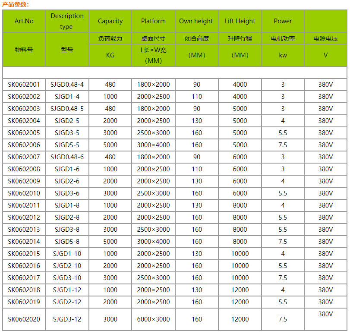Select article number SK0602015
Screen dimensions: 350x334
tap(24, 254)
